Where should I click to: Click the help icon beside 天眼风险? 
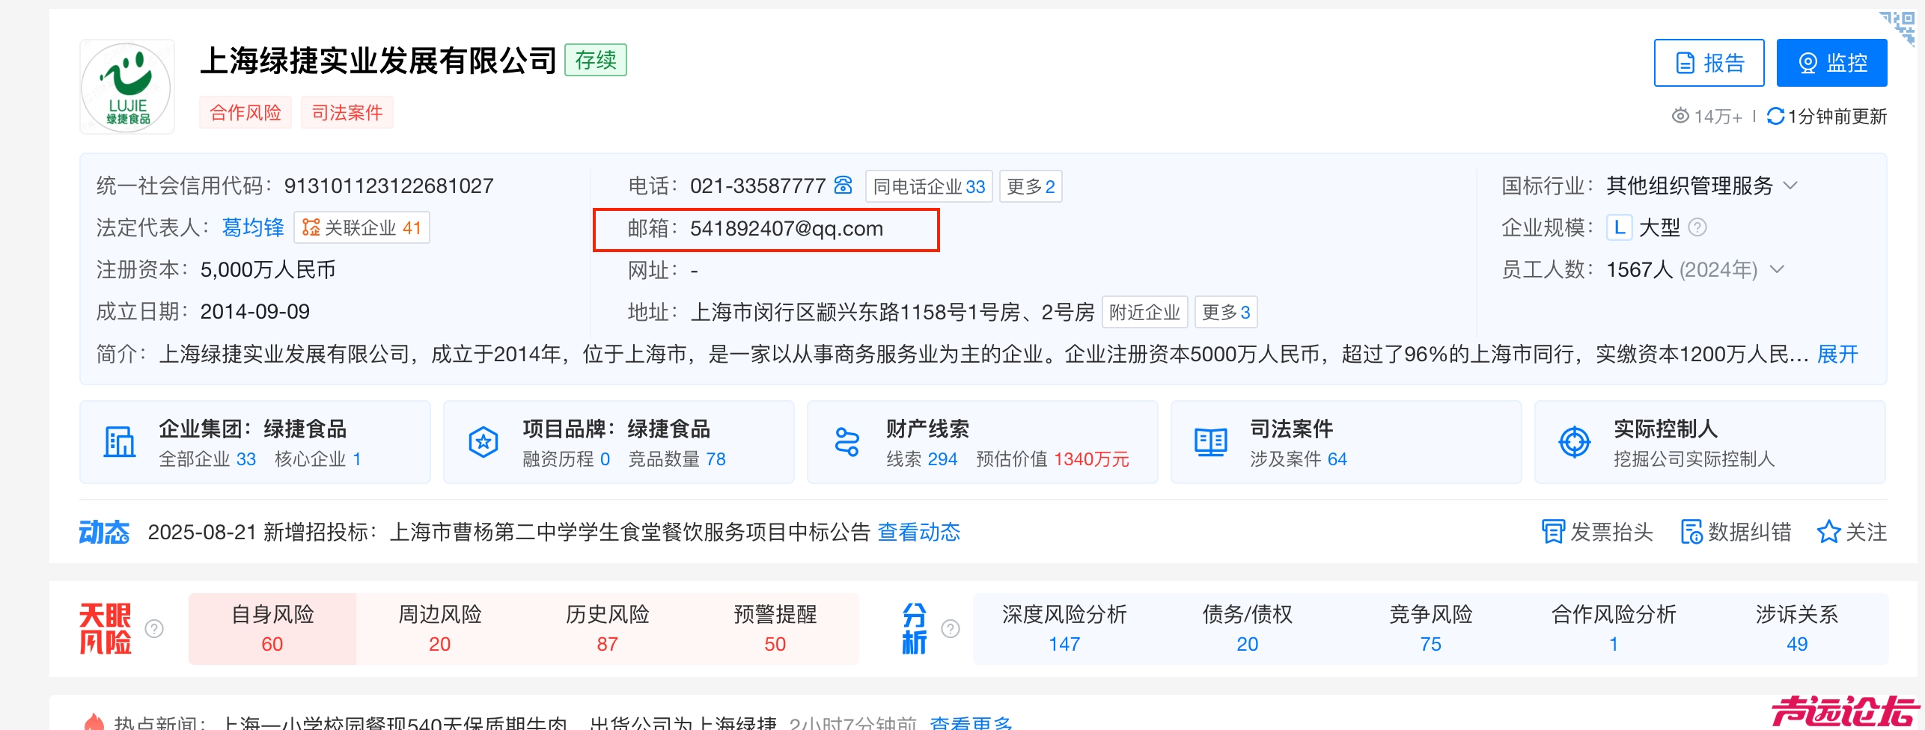(154, 628)
